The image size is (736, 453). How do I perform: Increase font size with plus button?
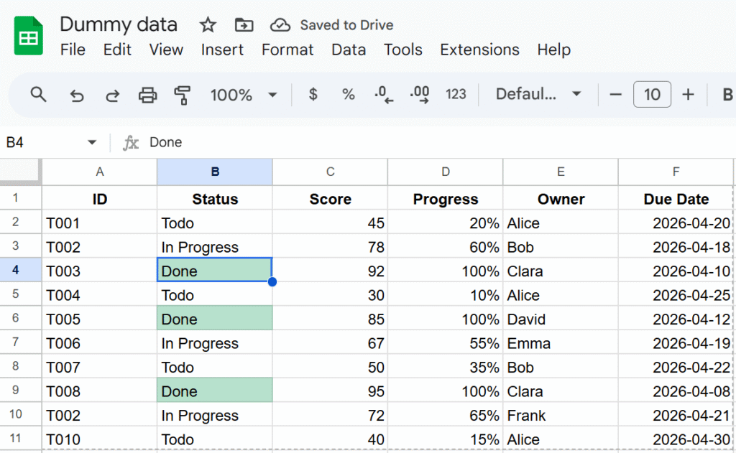[688, 94]
